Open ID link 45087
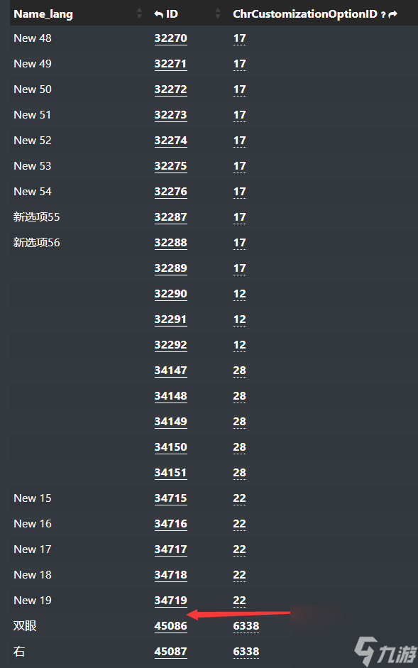Image resolution: width=418 pixels, height=668 pixels. [170, 652]
